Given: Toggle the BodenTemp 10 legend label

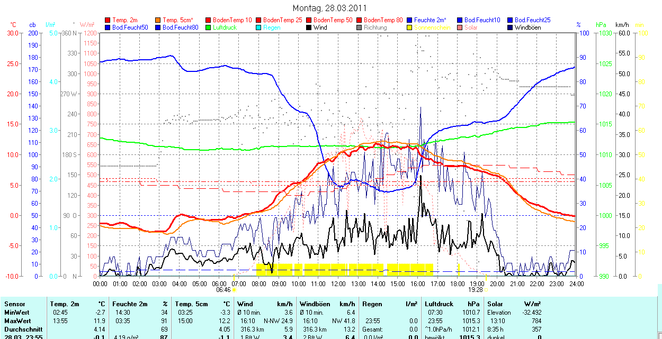Looking at the screenshot, I should tap(232, 20).
